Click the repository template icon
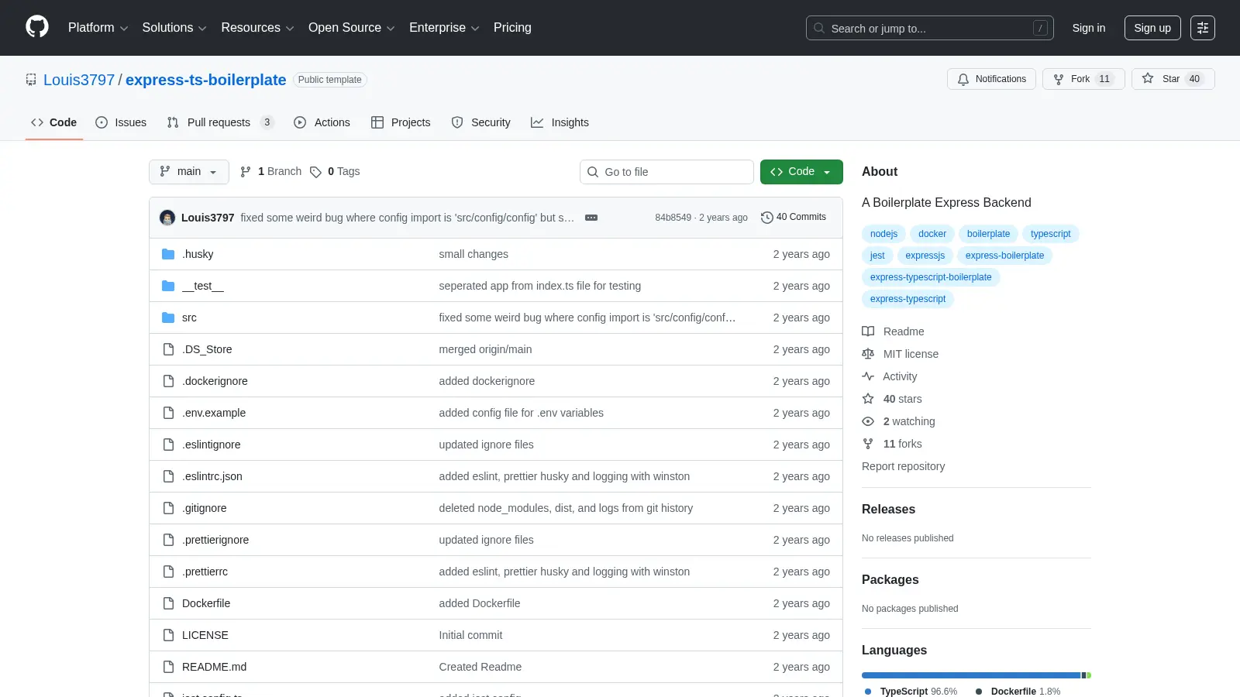 31,80
